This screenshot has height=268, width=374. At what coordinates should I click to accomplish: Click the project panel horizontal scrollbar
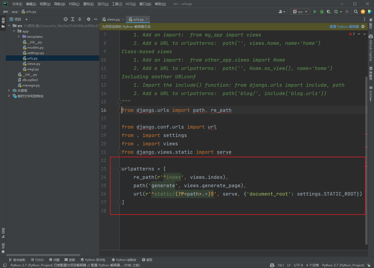[x=43, y=255]
